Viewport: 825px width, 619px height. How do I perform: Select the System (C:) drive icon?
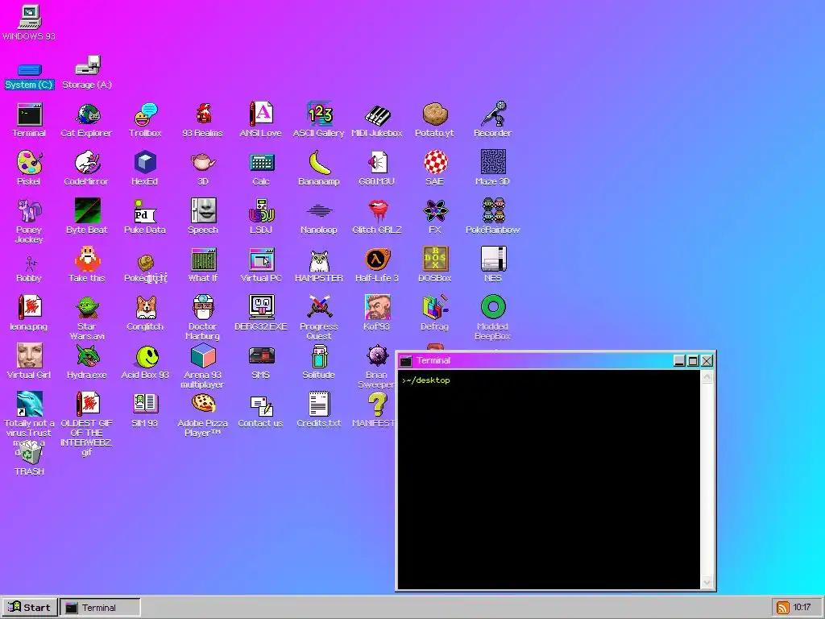coord(29,70)
